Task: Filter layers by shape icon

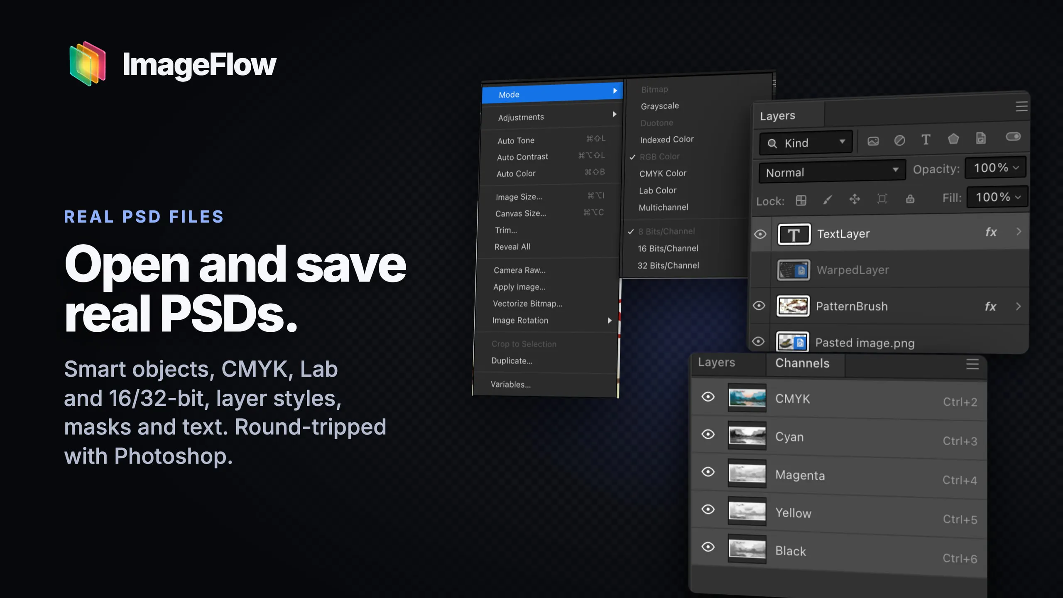Action: [x=953, y=139]
